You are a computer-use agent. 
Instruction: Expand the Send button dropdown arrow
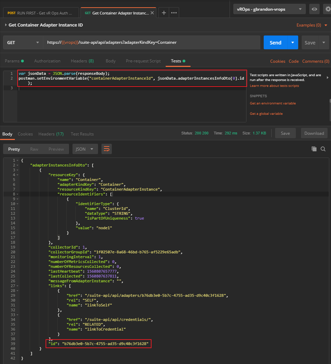pos(293,43)
